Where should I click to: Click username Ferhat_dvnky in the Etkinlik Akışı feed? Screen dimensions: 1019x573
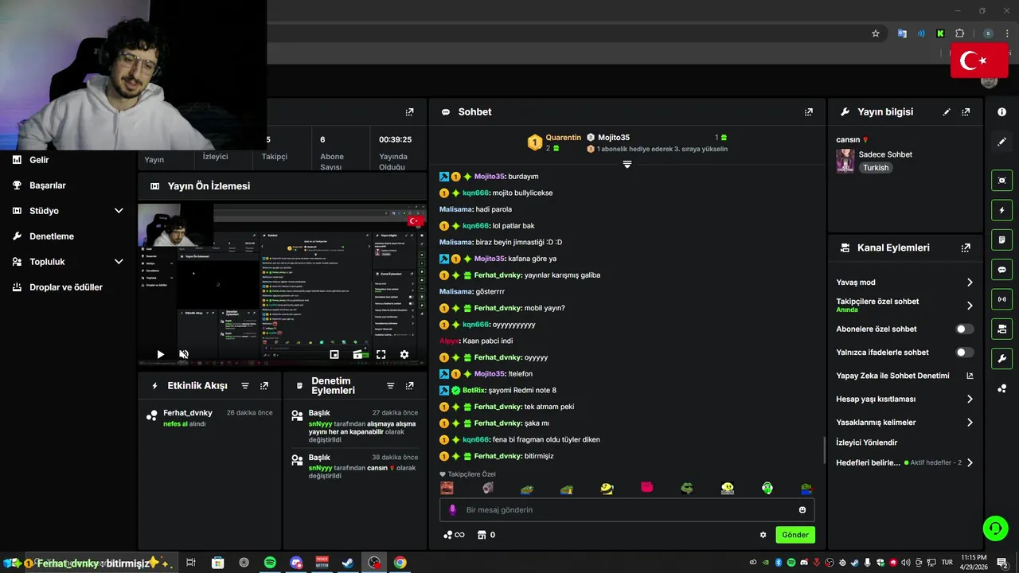[188, 413]
